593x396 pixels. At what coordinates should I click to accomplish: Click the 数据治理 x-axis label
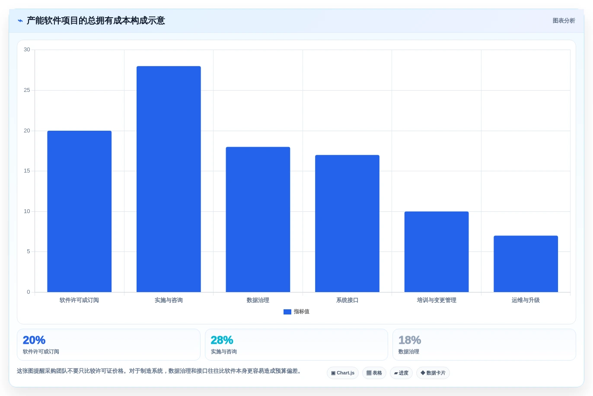coord(258,300)
